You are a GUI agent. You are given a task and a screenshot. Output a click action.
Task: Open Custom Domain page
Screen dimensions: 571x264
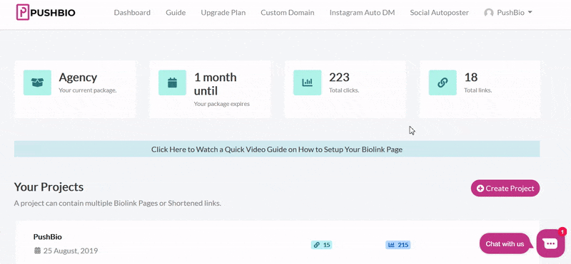point(288,13)
